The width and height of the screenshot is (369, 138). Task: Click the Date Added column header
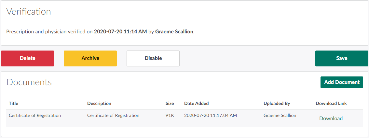click(x=197, y=103)
